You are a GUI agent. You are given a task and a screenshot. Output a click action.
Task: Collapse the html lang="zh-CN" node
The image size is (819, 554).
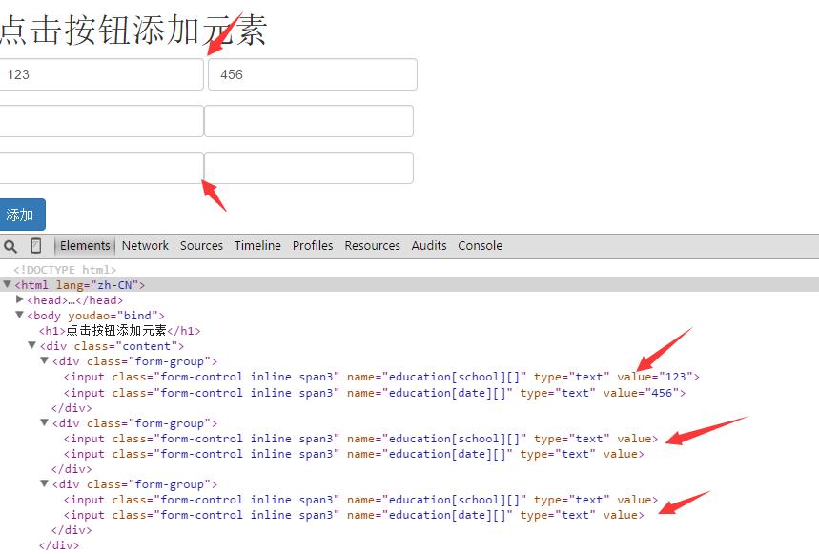tap(7, 284)
